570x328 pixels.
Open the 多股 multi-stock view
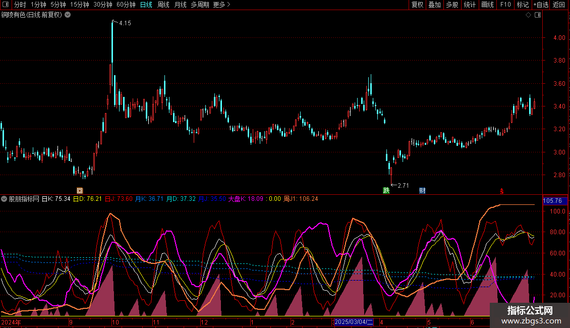[x=452, y=5]
